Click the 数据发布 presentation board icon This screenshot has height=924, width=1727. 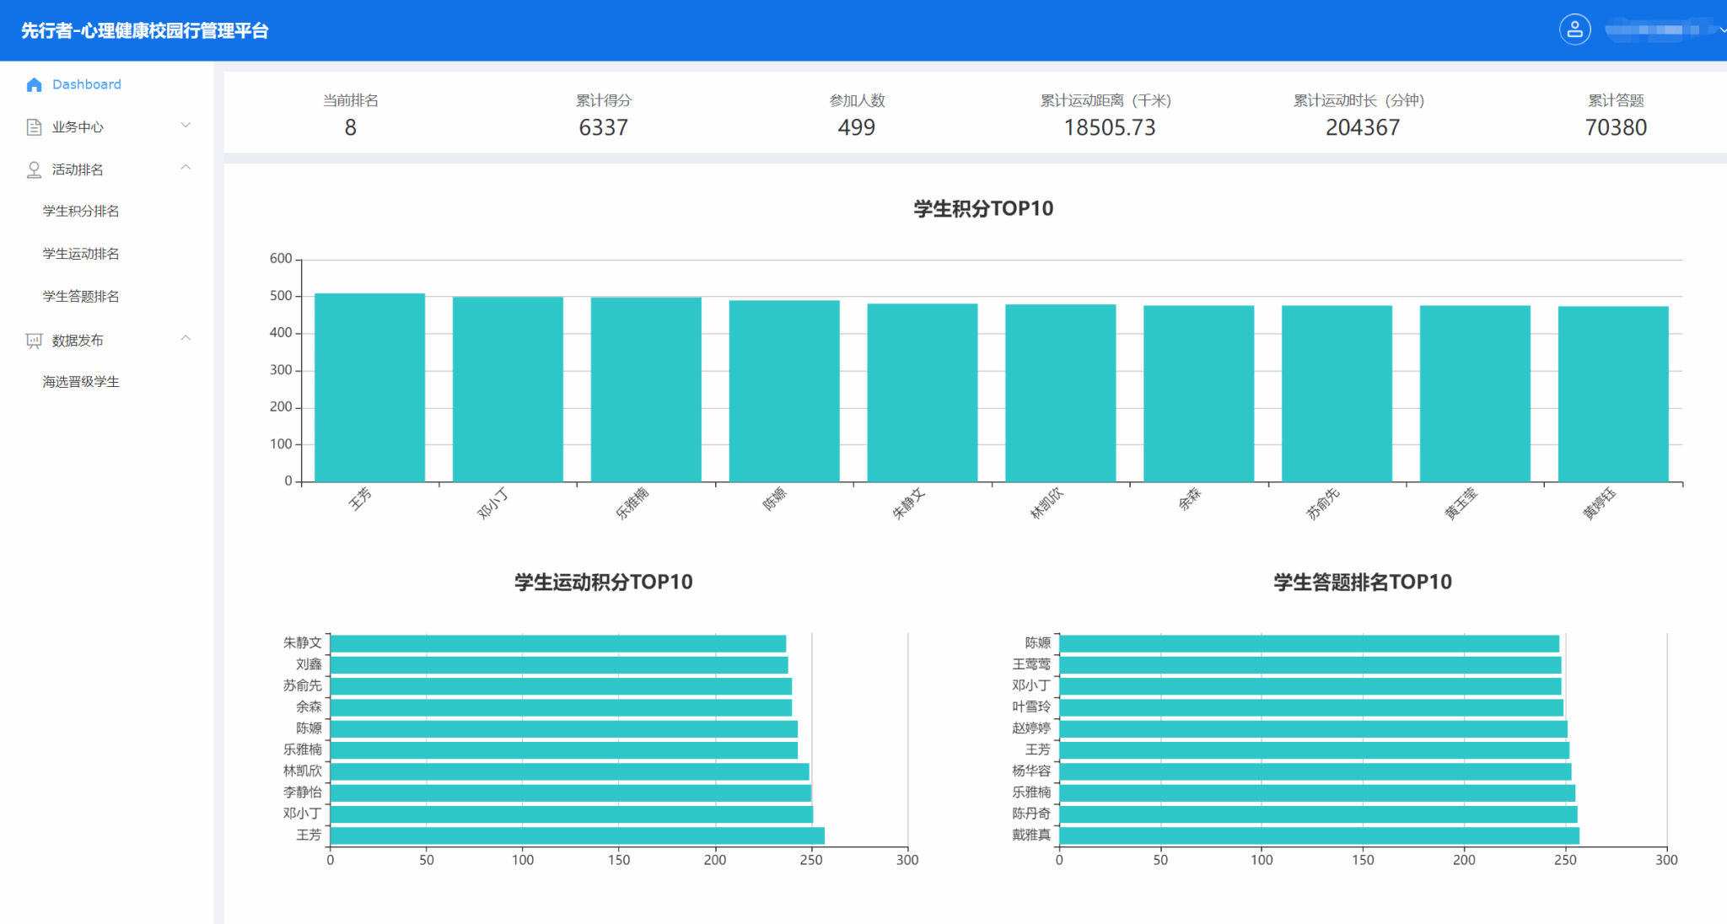pos(34,341)
